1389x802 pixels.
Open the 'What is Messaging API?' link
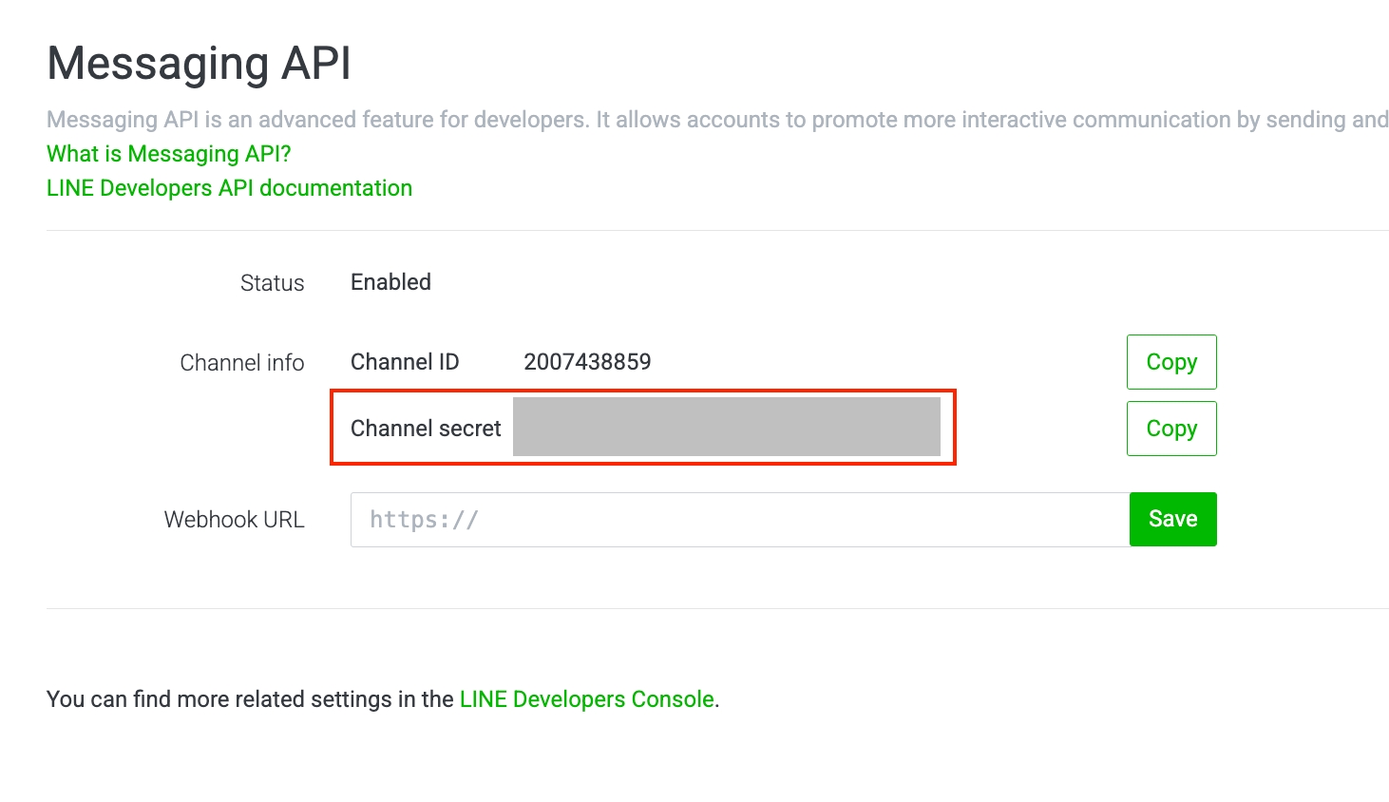pyautogui.click(x=169, y=154)
